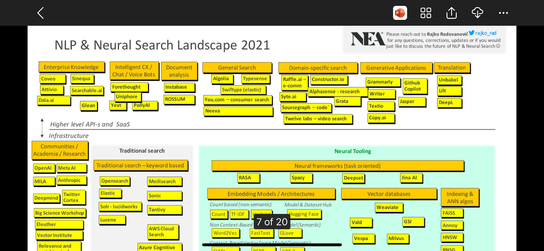Tap the back arrow in top bar
544x251 pixels.
[40, 13]
